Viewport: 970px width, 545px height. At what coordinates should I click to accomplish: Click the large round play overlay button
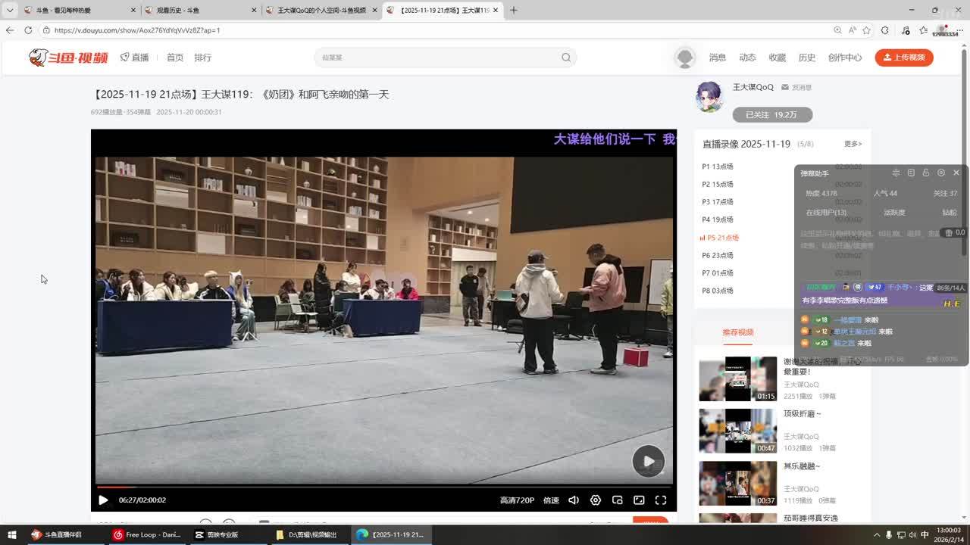click(649, 461)
